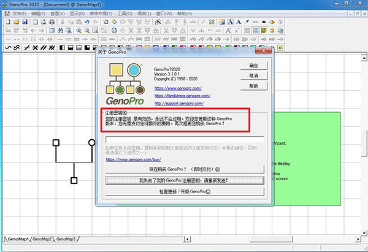Click the Find binoculars icon

point(60,31)
